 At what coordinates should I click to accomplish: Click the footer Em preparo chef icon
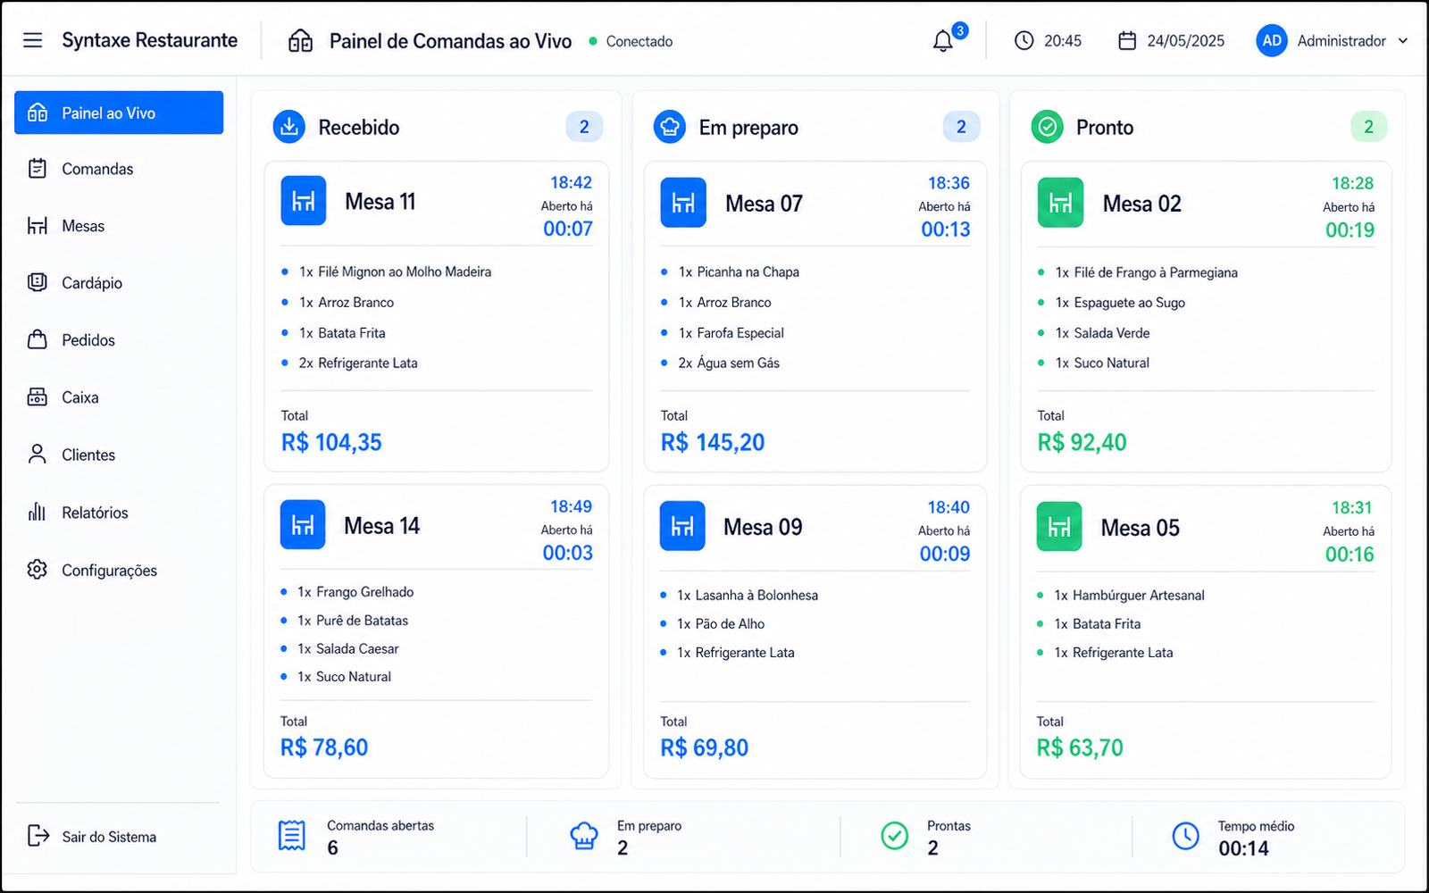(x=584, y=836)
